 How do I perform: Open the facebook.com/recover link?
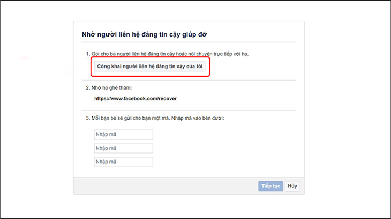coord(136,99)
